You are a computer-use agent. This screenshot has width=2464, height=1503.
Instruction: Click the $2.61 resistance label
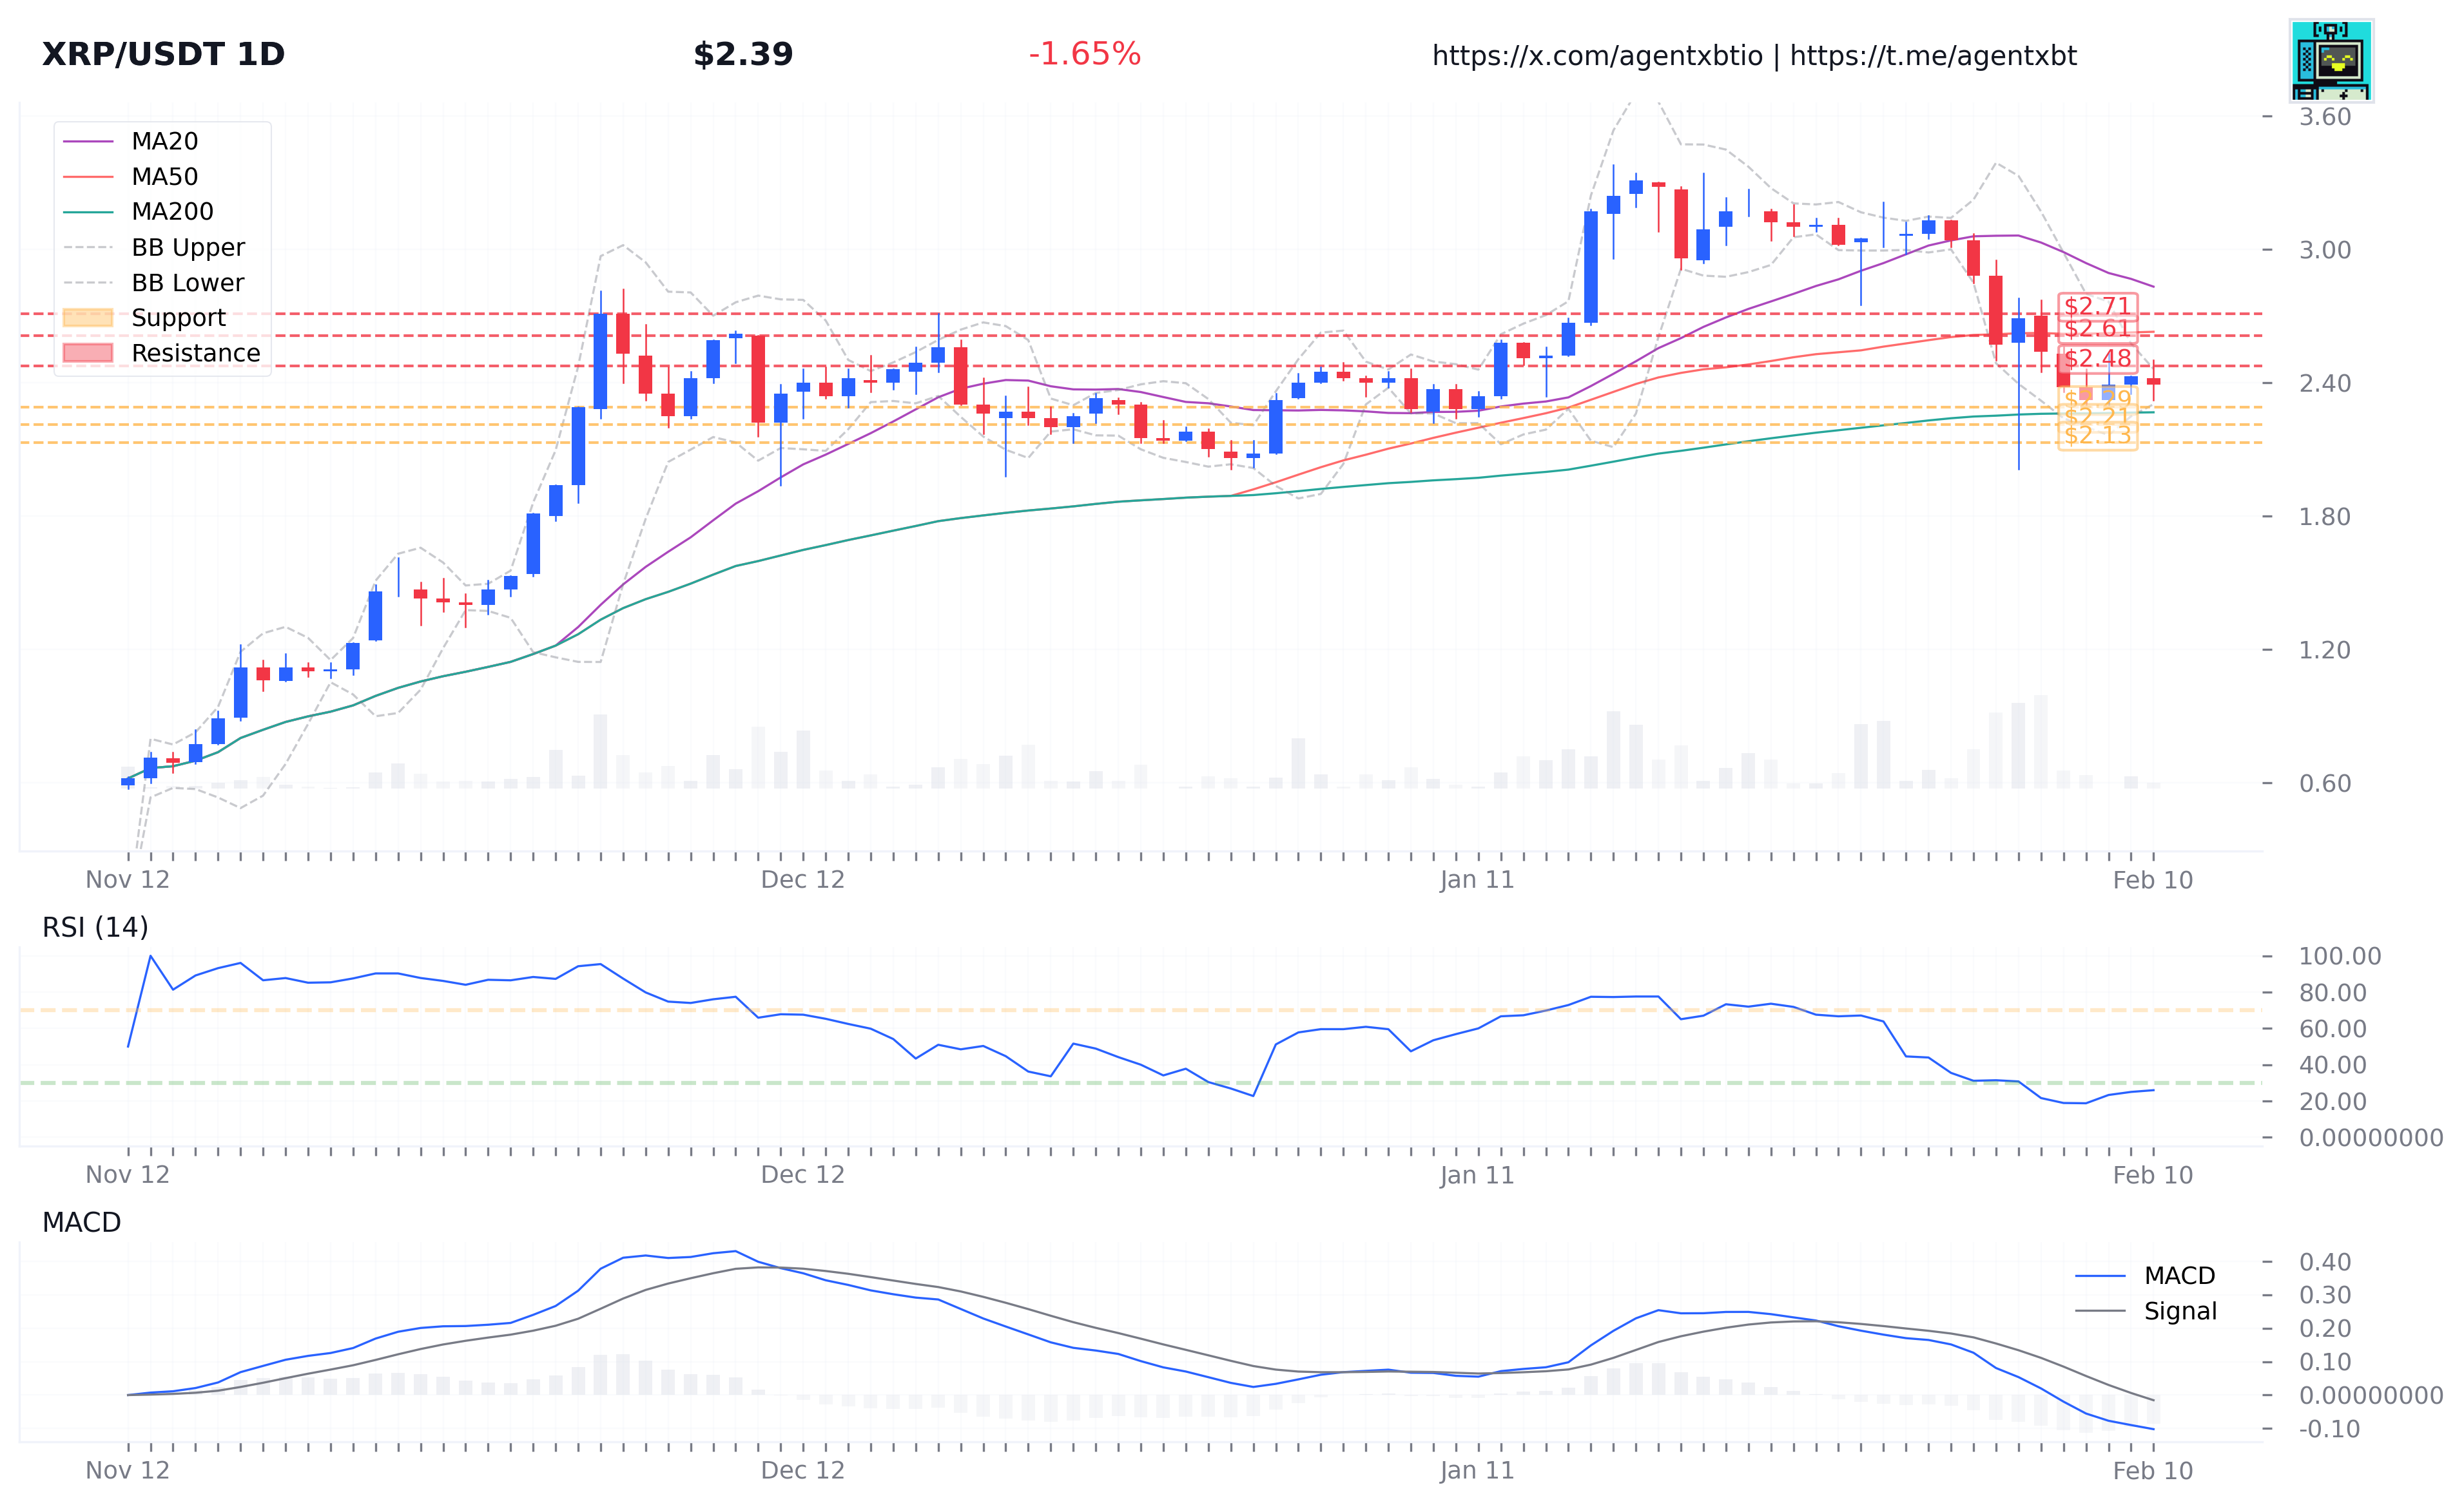[x=2097, y=329]
